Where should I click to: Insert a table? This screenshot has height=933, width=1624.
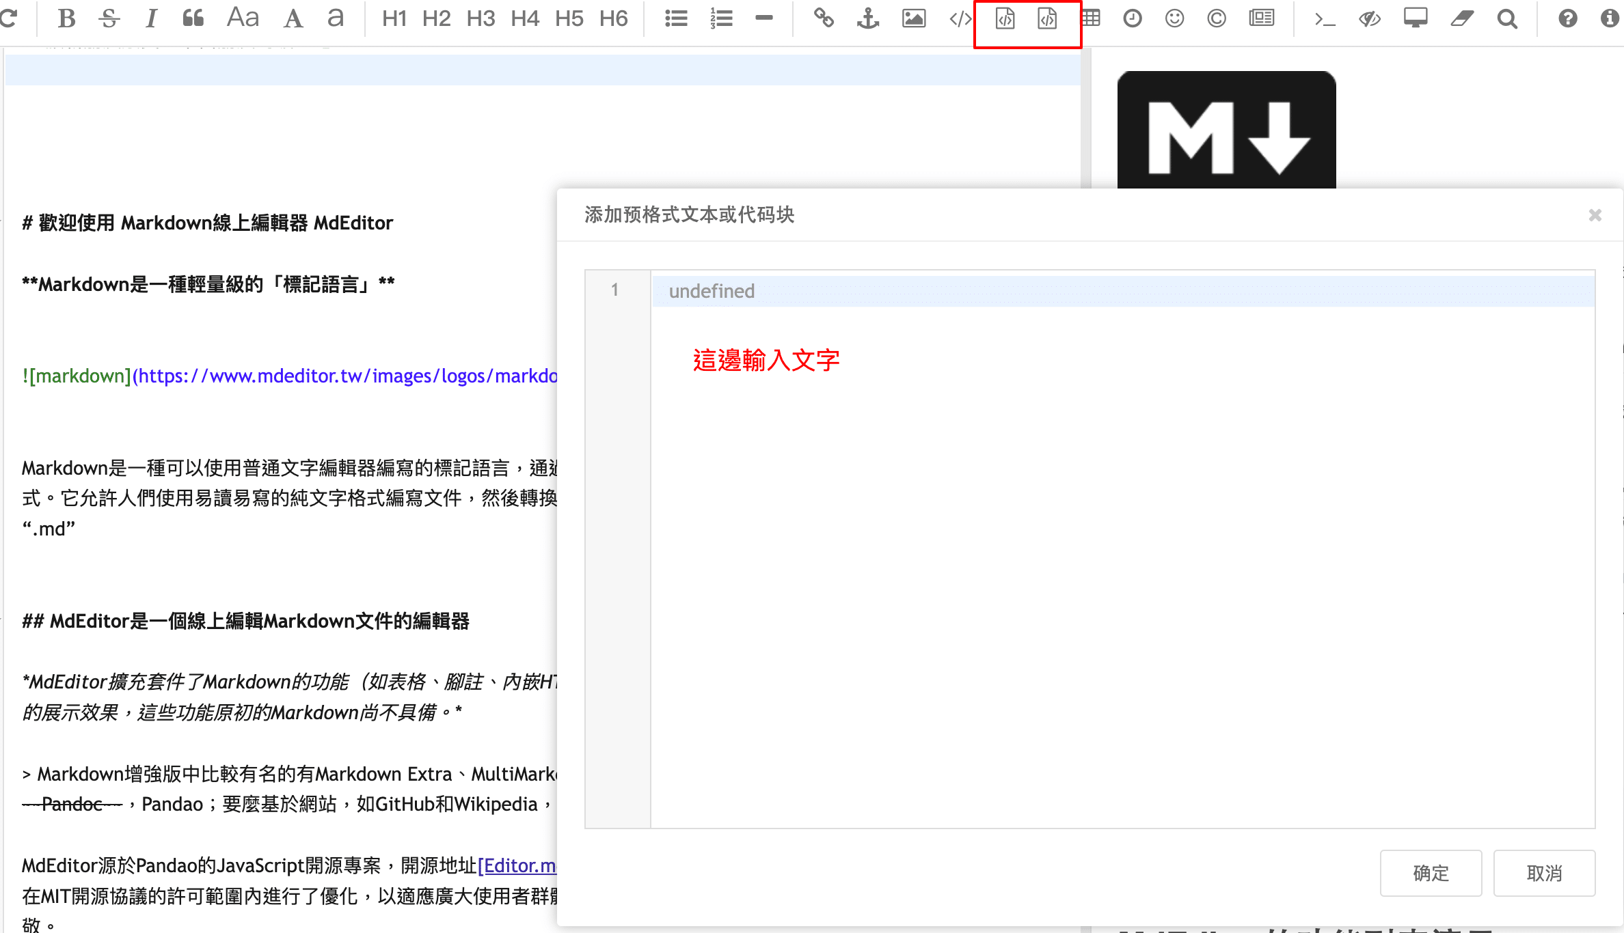click(1091, 18)
